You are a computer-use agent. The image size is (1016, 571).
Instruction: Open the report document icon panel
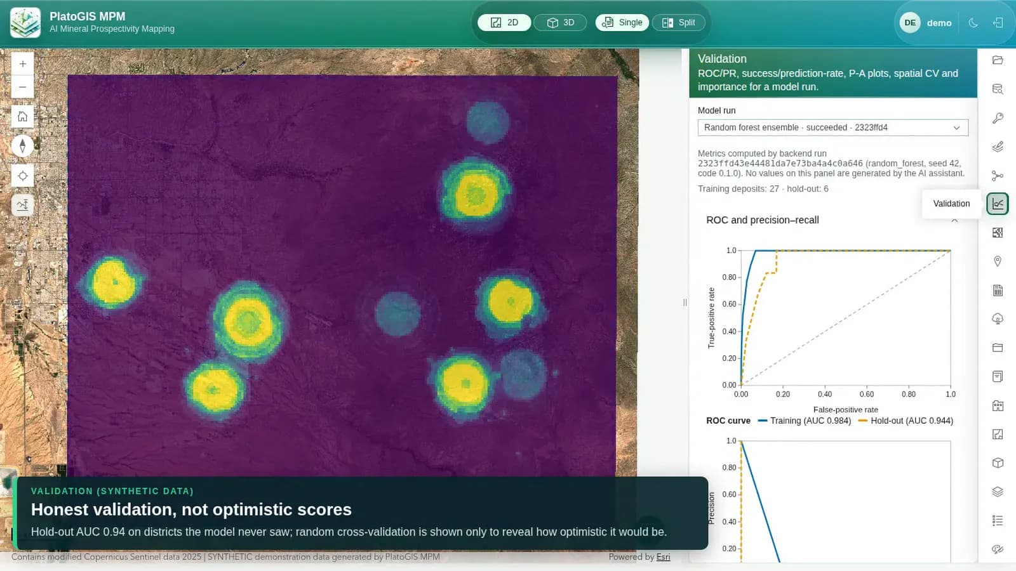(998, 376)
